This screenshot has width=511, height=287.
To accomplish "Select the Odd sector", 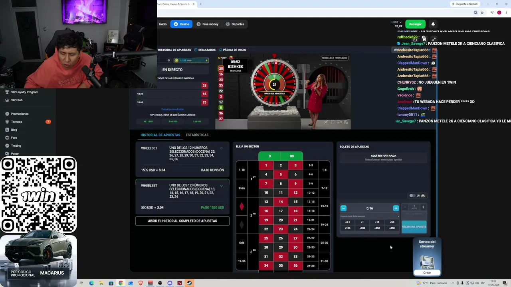I will (x=242, y=243).
